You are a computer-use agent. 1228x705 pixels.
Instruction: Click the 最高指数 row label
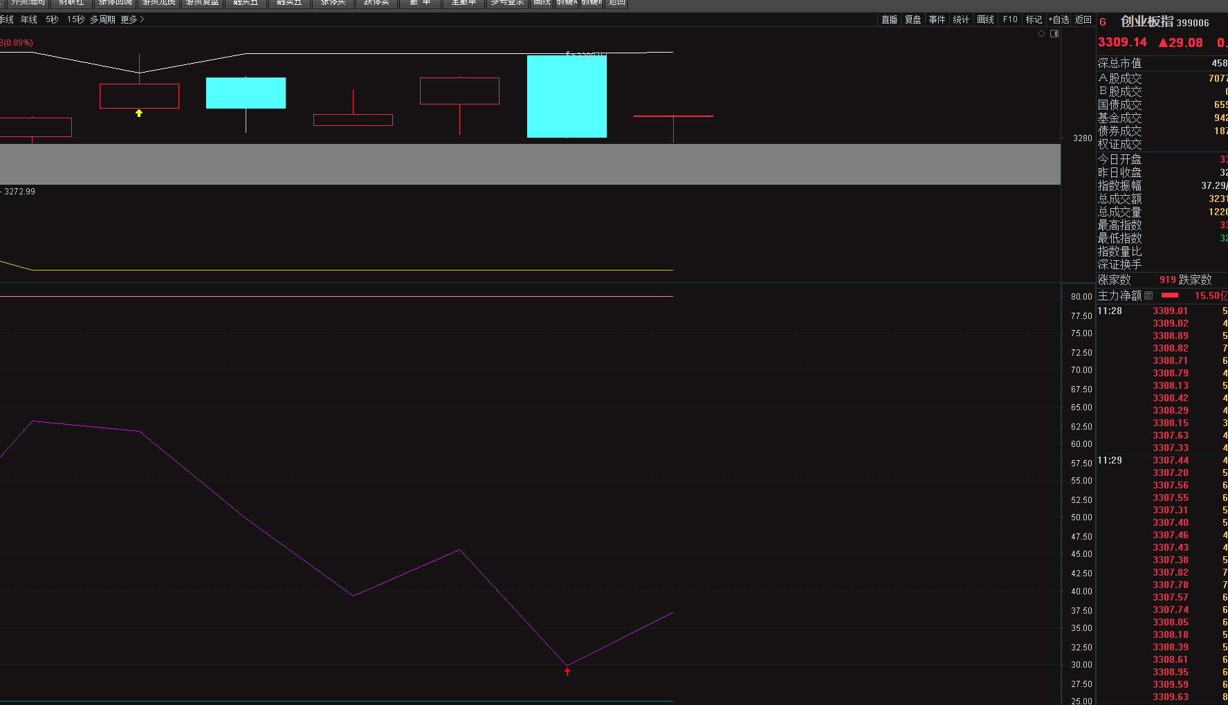(1119, 225)
